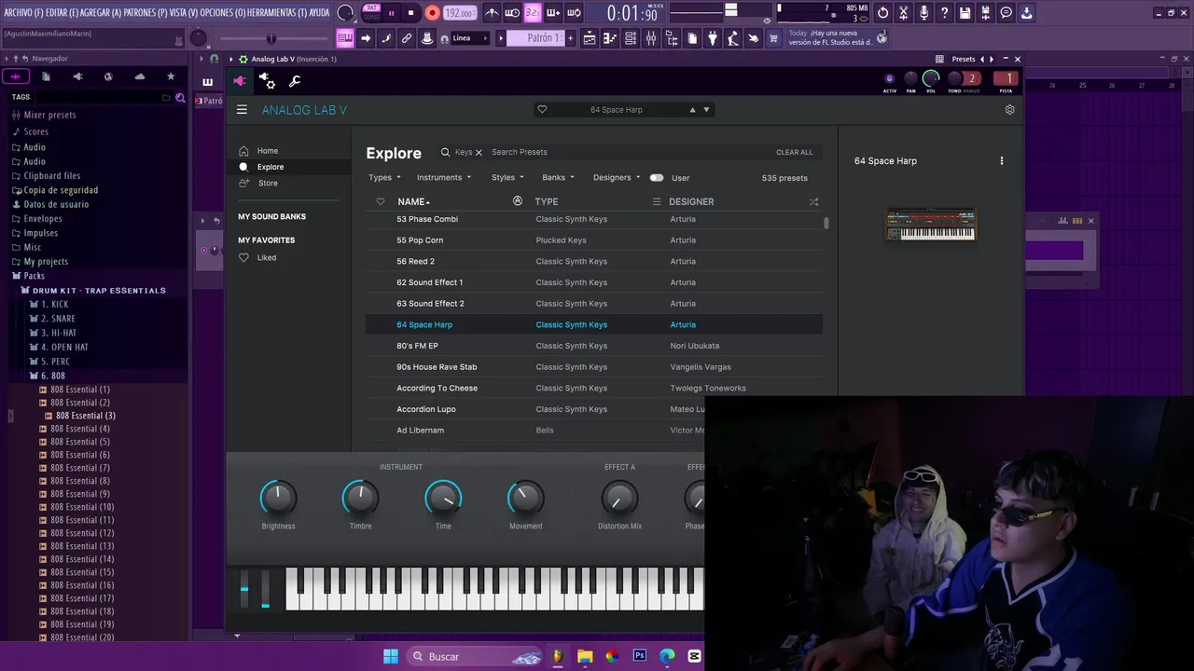Open Banks filter dropdown

558,178
